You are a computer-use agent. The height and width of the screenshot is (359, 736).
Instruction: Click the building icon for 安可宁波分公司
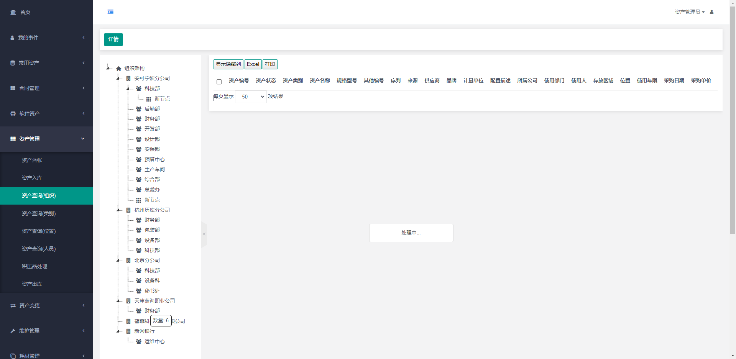tap(128, 79)
